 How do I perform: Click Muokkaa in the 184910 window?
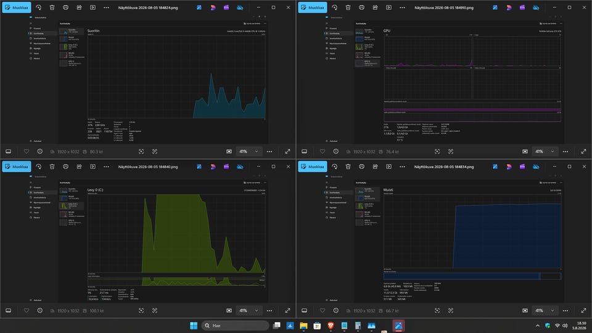[x=313, y=7]
